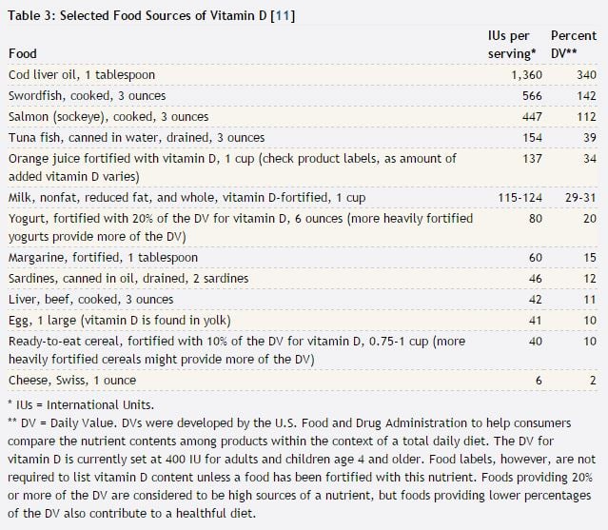Click the Egg, 1 large row

303,321
